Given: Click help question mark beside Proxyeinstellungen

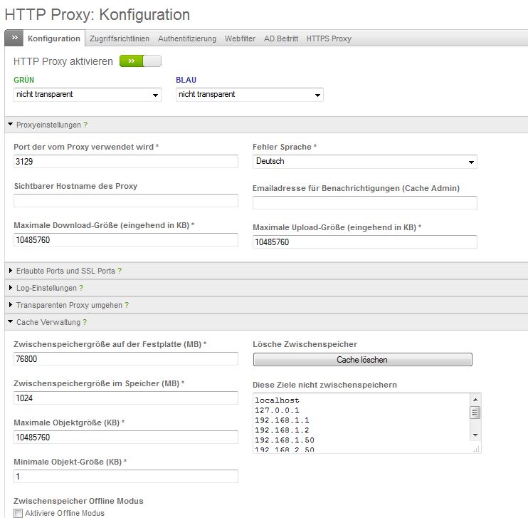Looking at the screenshot, I should point(85,125).
